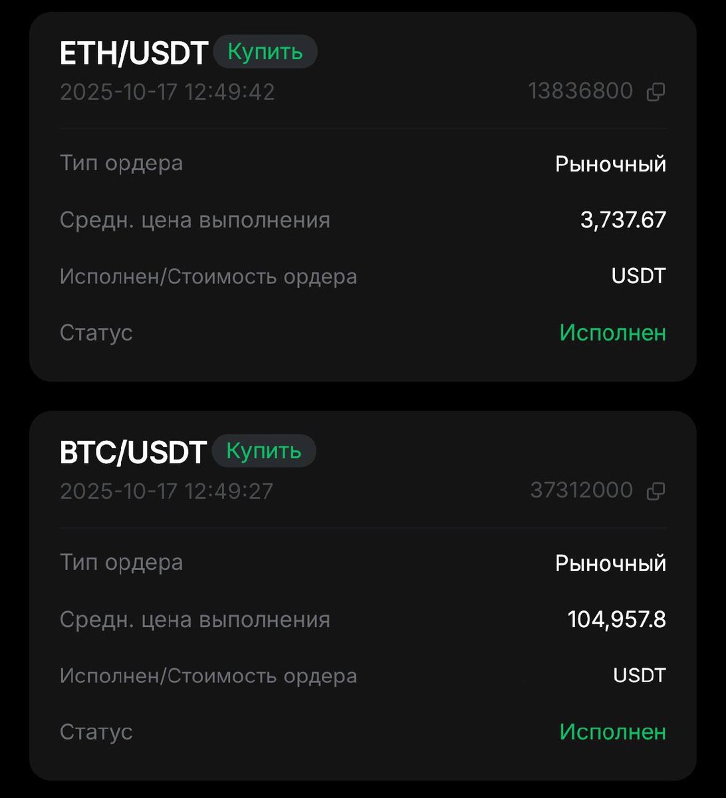Tap Средн. цена выполнения label in ETH card
Image resolution: width=726 pixels, height=798 pixels.
[x=195, y=220]
